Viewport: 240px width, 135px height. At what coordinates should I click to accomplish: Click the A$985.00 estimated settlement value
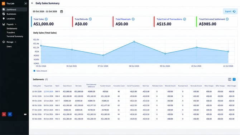[207, 24]
